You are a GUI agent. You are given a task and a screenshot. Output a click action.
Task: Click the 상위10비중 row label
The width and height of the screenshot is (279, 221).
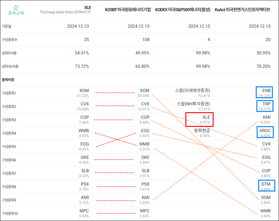pyautogui.click(x=10, y=66)
